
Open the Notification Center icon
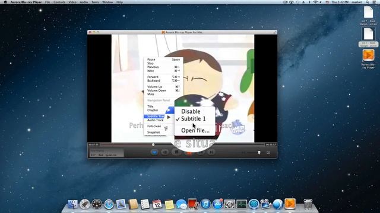tap(374, 2)
